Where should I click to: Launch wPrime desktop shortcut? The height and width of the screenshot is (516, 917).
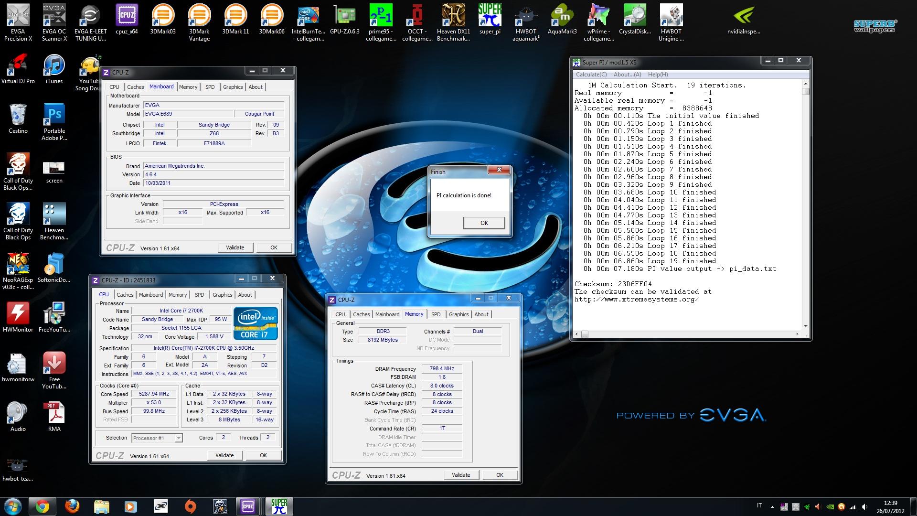click(x=598, y=22)
